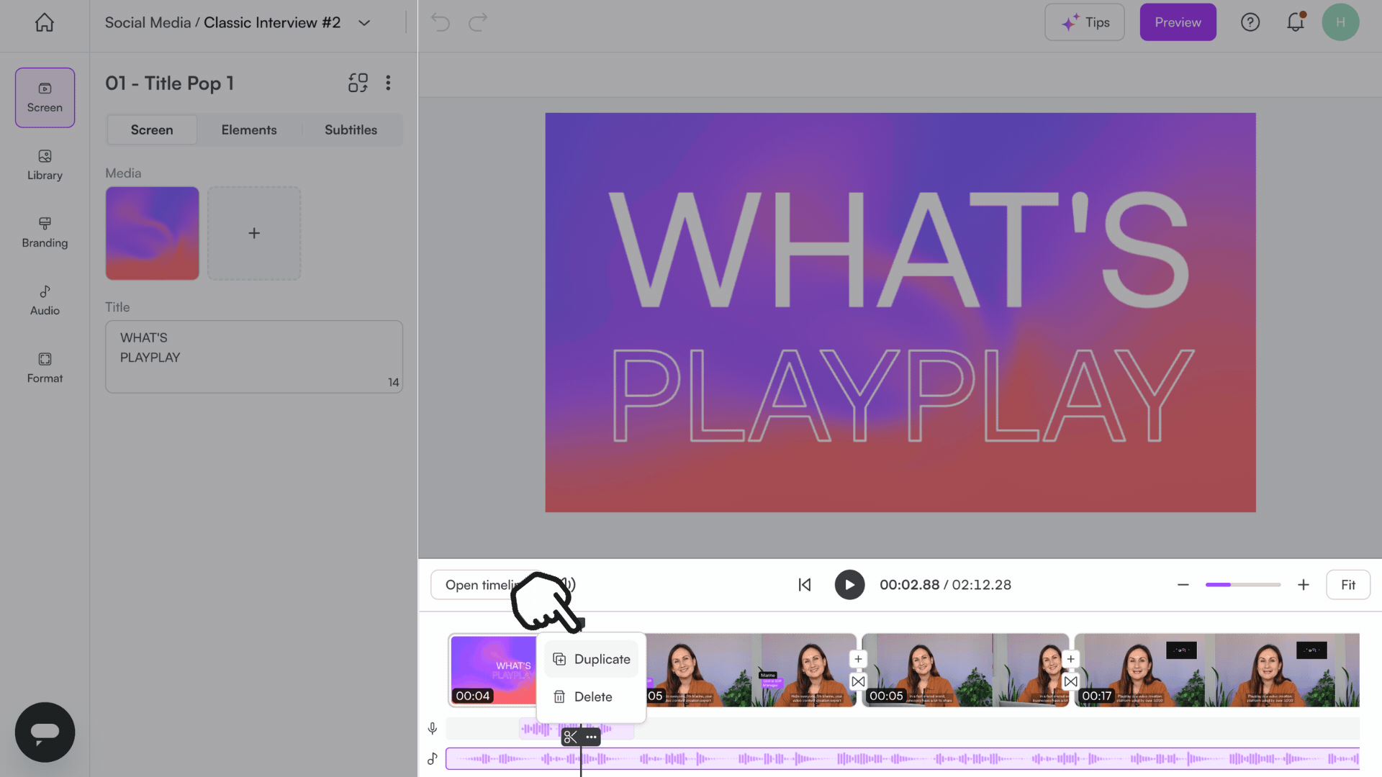Click the Preview button

pos(1178,22)
